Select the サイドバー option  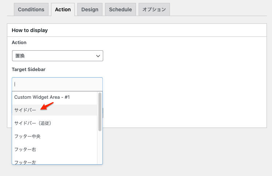[x=54, y=110]
